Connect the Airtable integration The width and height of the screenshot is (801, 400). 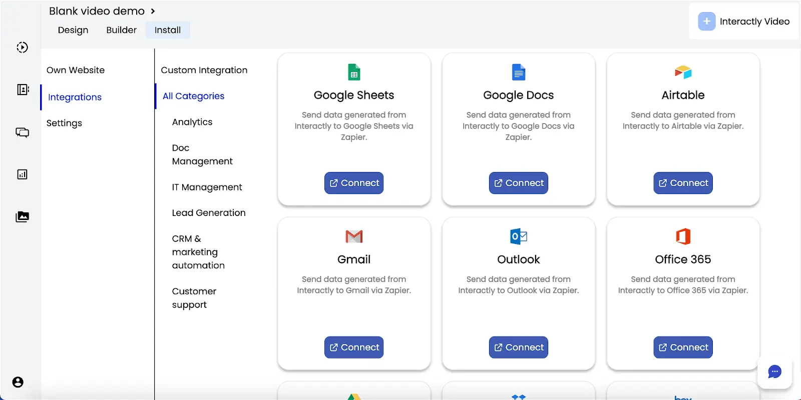pos(683,183)
